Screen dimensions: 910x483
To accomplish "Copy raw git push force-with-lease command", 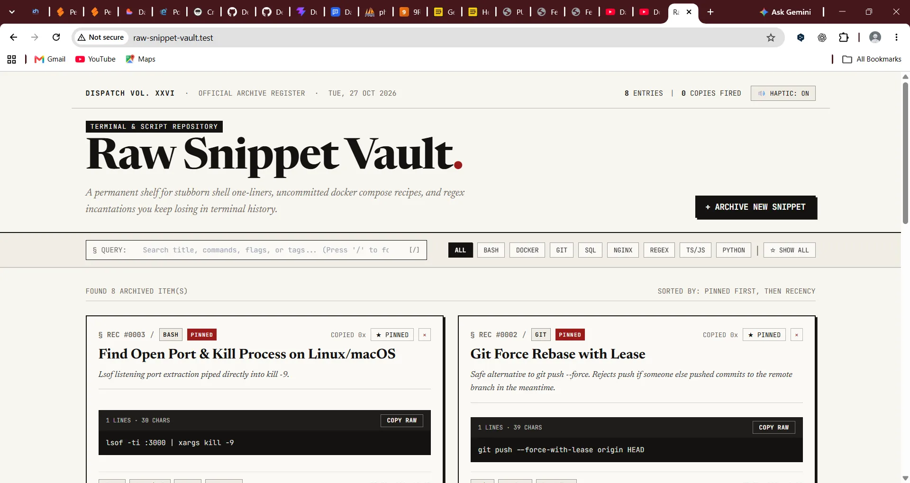I will (x=773, y=428).
